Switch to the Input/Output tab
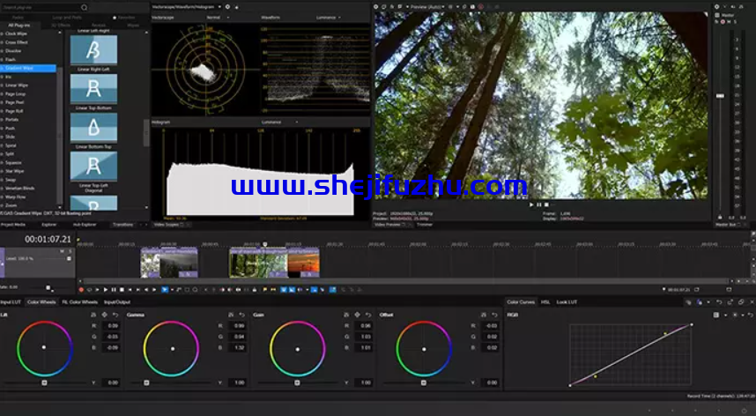Screen dimensions: 756x416 [x=117, y=302]
